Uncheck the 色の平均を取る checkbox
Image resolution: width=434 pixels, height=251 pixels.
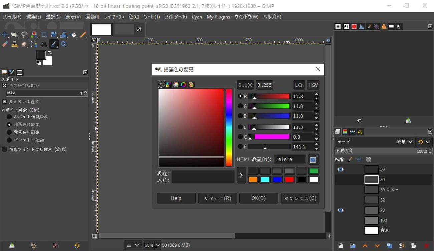(5, 85)
